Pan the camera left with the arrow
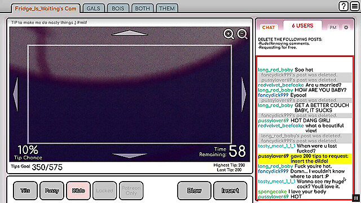Image resolution: width=361 pixels, height=203 pixels. (x=16, y=94)
